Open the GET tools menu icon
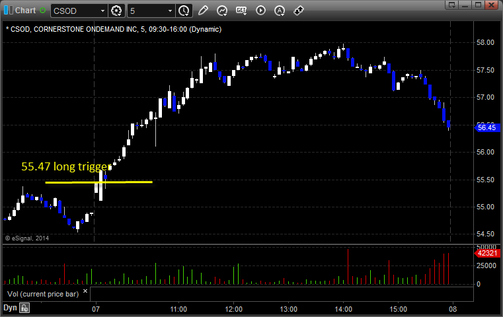Screen dimensions: 503x317 tap(241, 11)
